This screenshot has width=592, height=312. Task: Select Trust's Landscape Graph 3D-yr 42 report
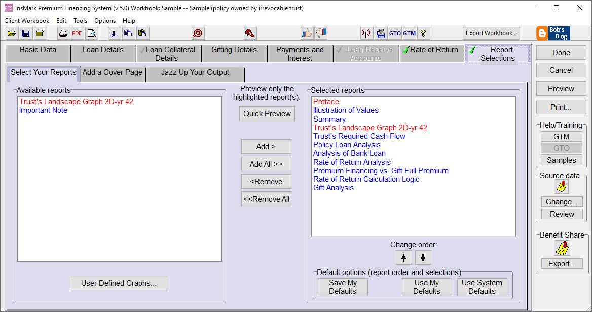point(76,102)
